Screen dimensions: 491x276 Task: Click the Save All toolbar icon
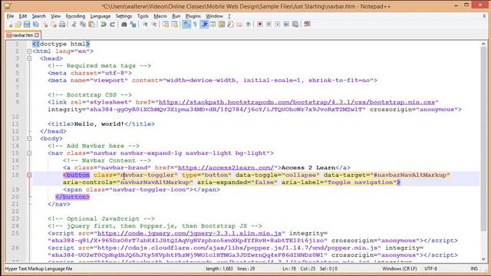click(36, 25)
